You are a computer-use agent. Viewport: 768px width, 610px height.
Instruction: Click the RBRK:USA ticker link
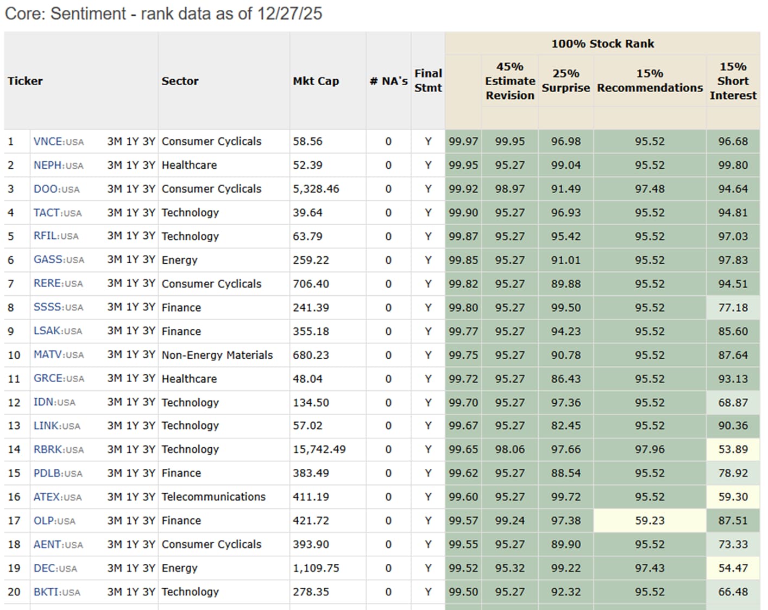[58, 450]
